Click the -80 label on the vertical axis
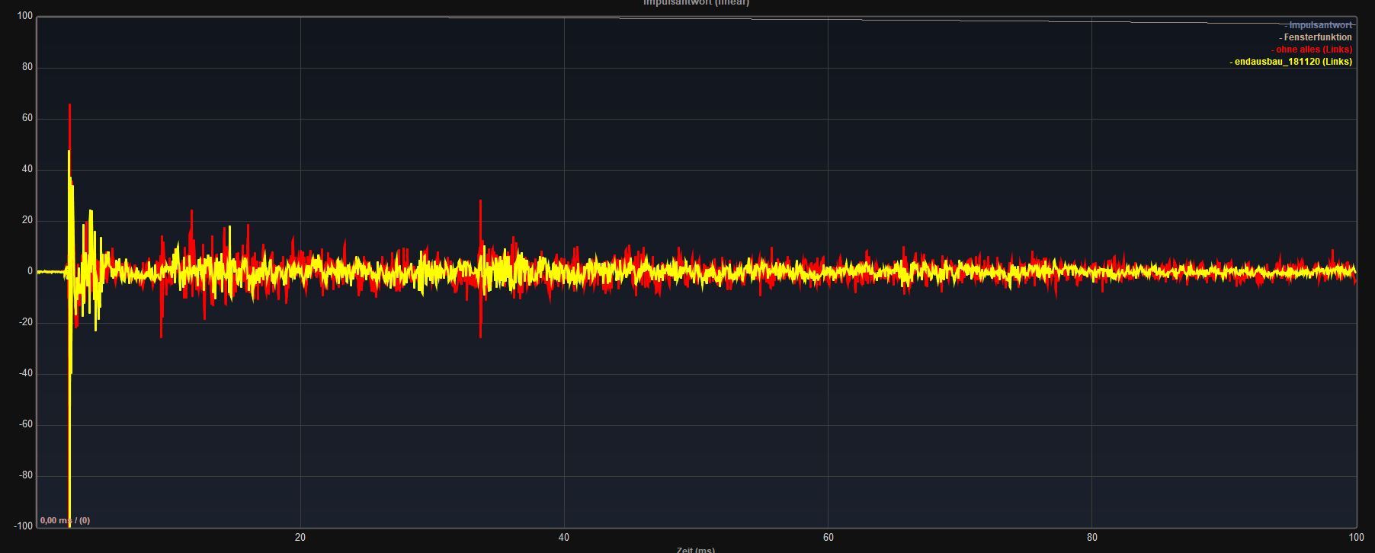 [25, 475]
